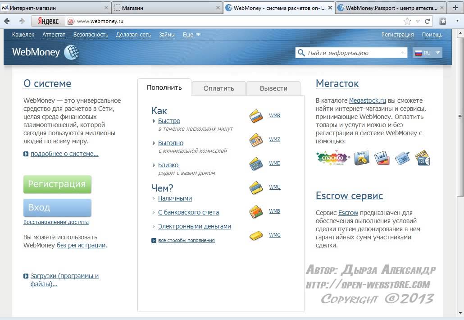Open Аттестат in top navigation

pos(54,35)
